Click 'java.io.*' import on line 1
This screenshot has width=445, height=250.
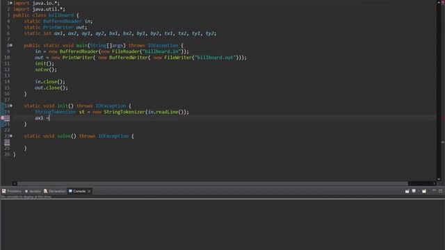(x=44, y=3)
